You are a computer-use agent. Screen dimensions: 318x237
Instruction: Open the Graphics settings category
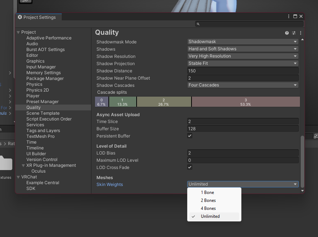coord(35,61)
